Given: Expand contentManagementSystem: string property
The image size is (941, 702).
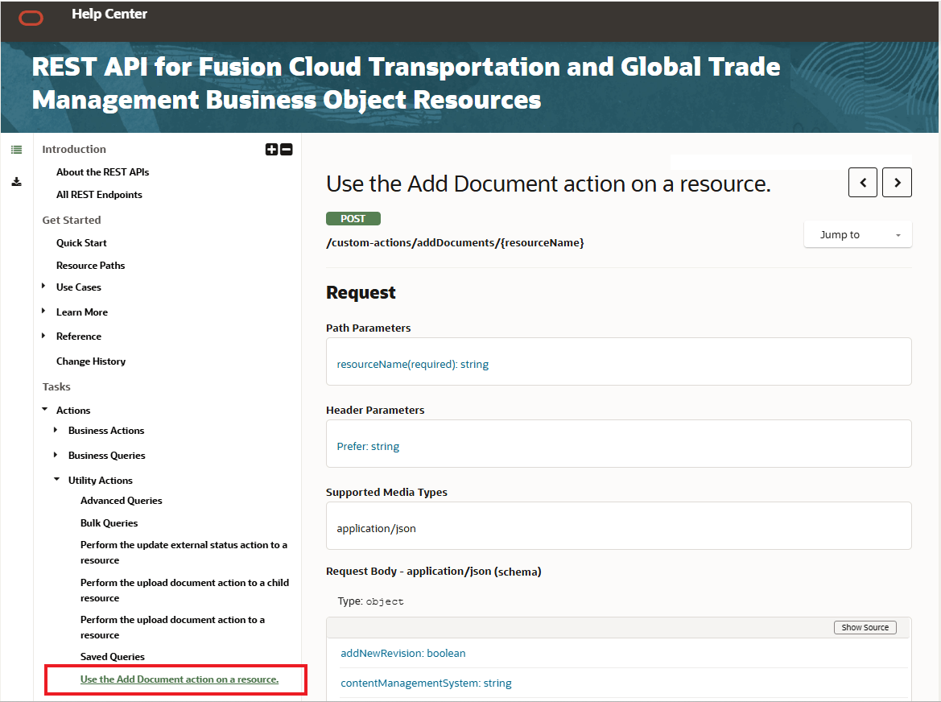Looking at the screenshot, I should [x=426, y=683].
